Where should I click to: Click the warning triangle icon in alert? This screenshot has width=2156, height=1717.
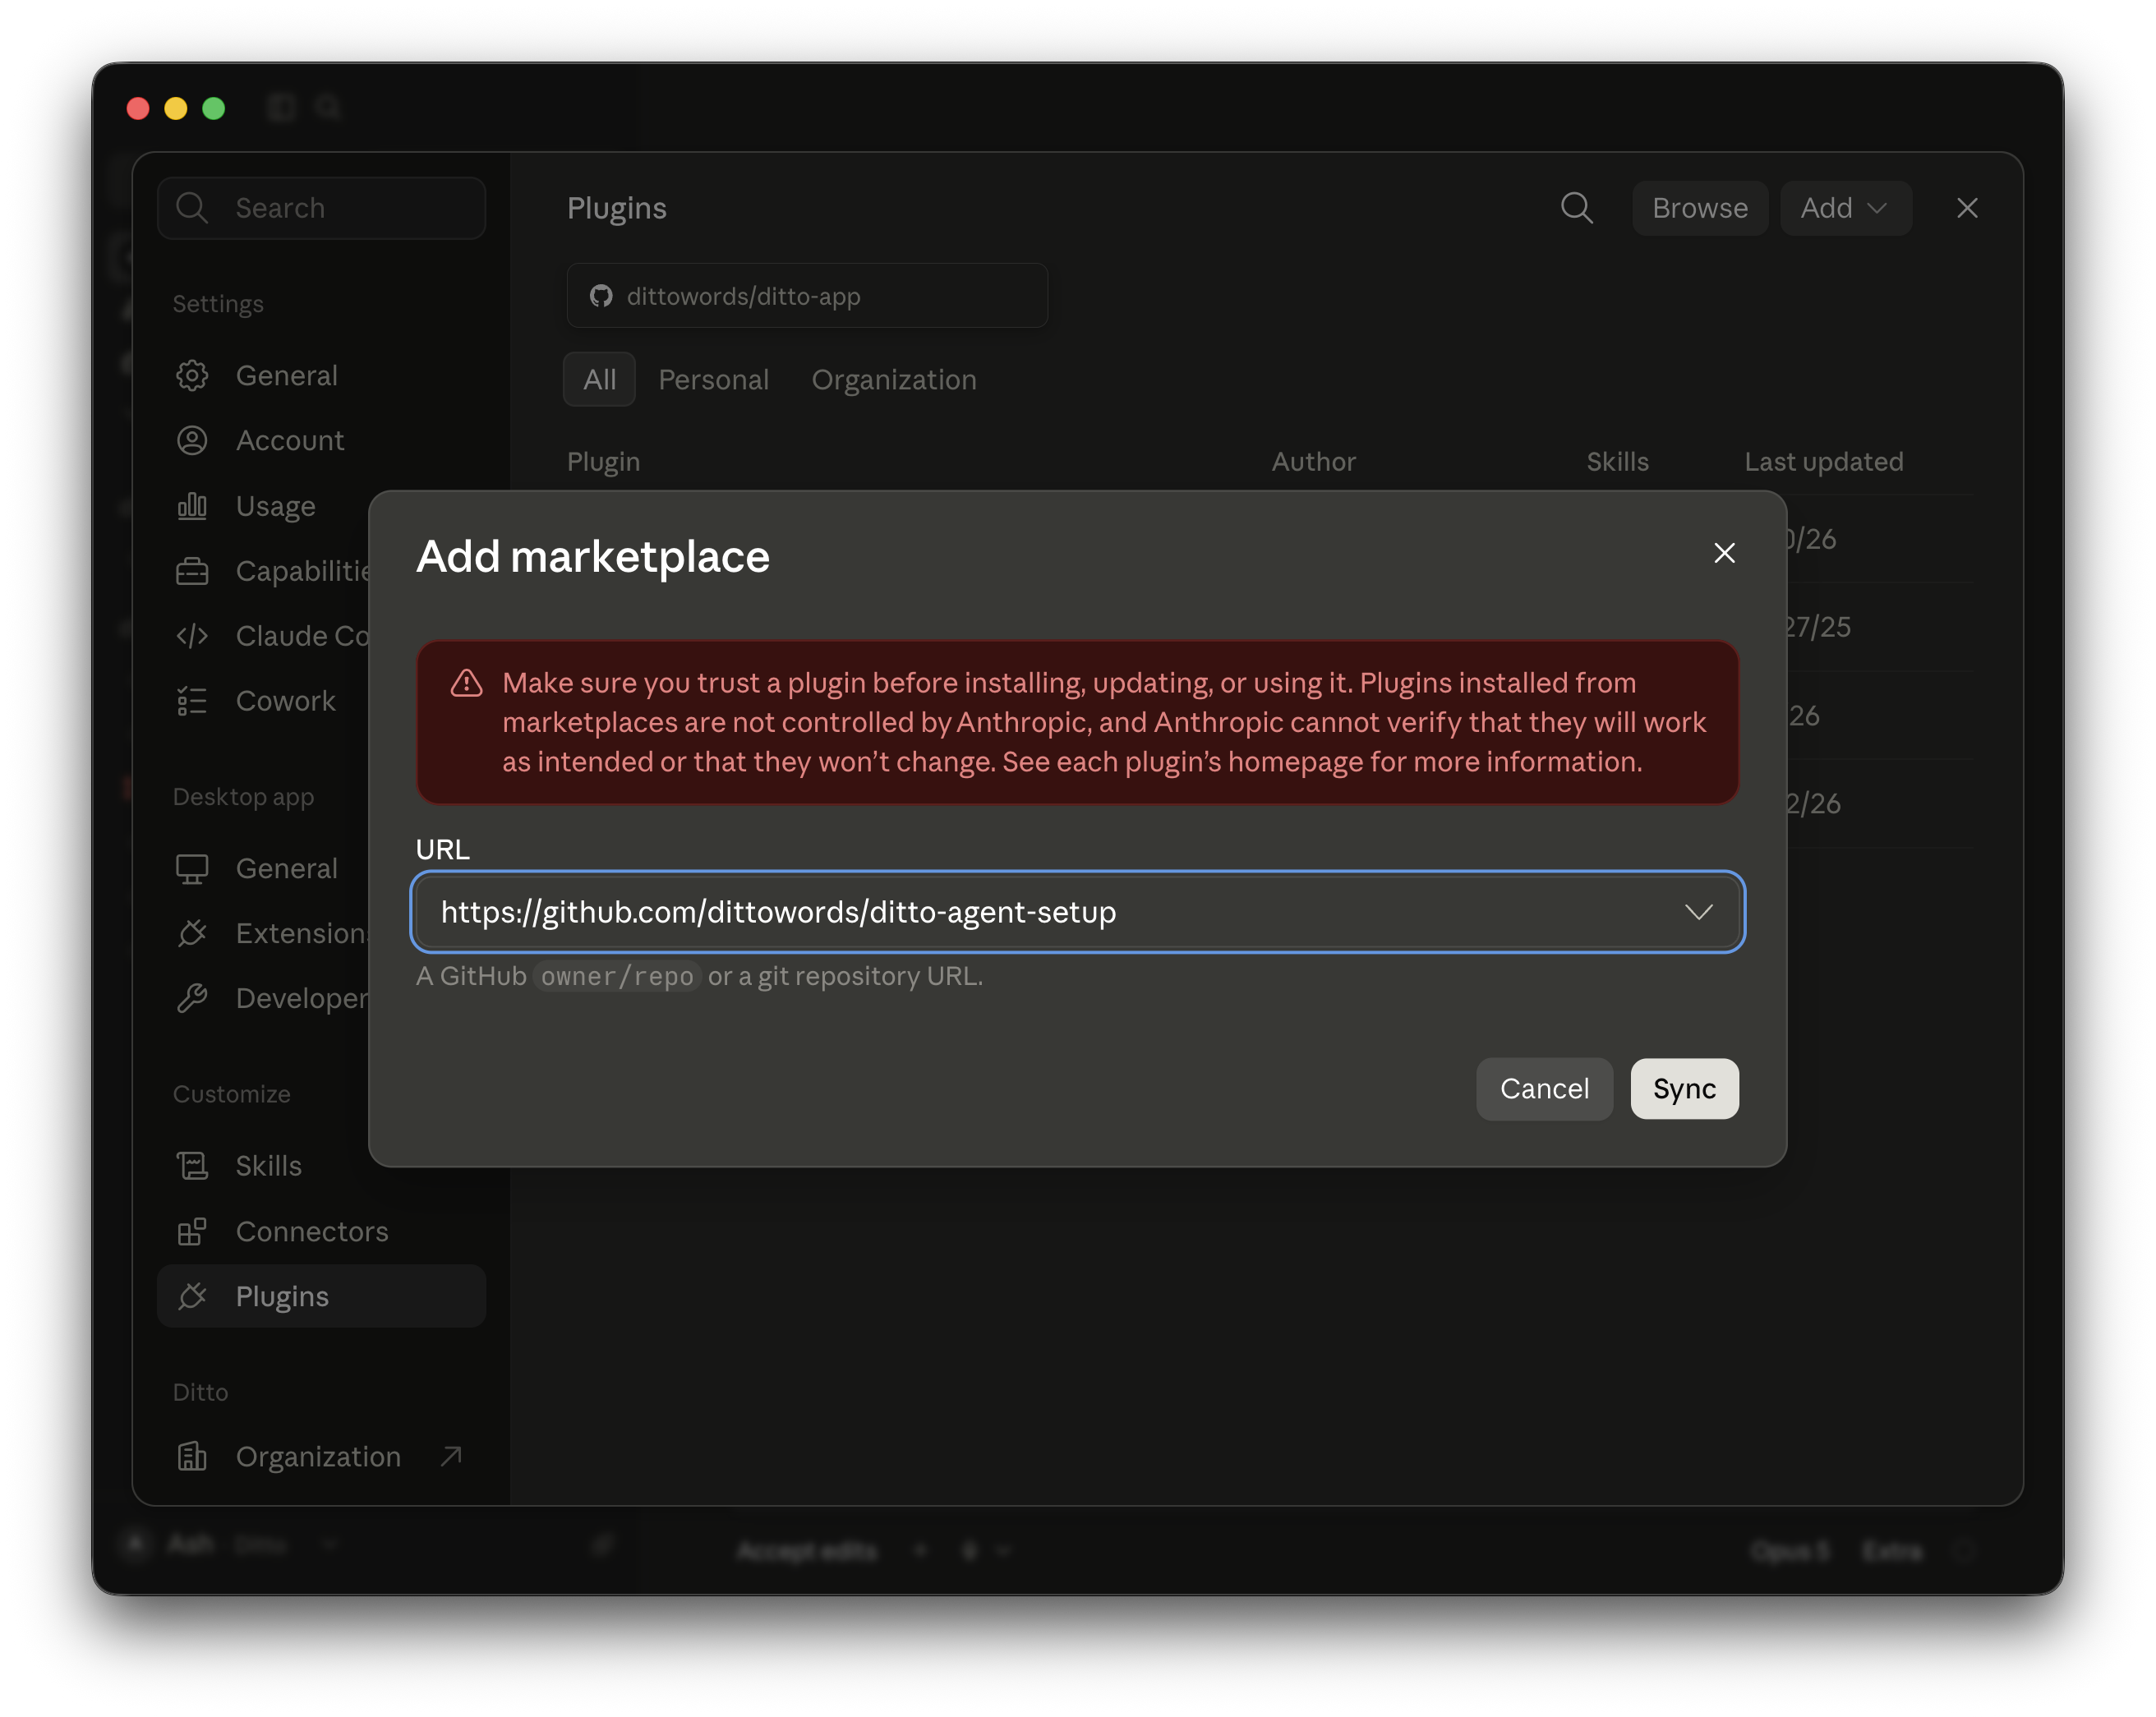point(466,683)
